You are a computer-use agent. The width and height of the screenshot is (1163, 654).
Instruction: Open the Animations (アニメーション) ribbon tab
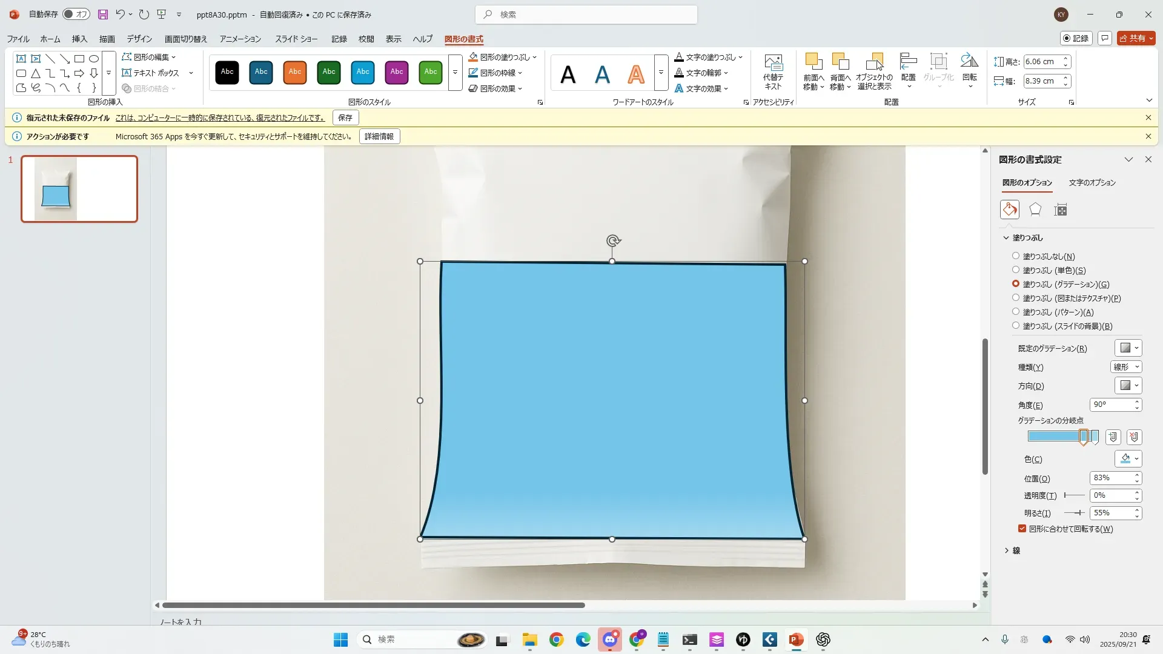click(240, 39)
